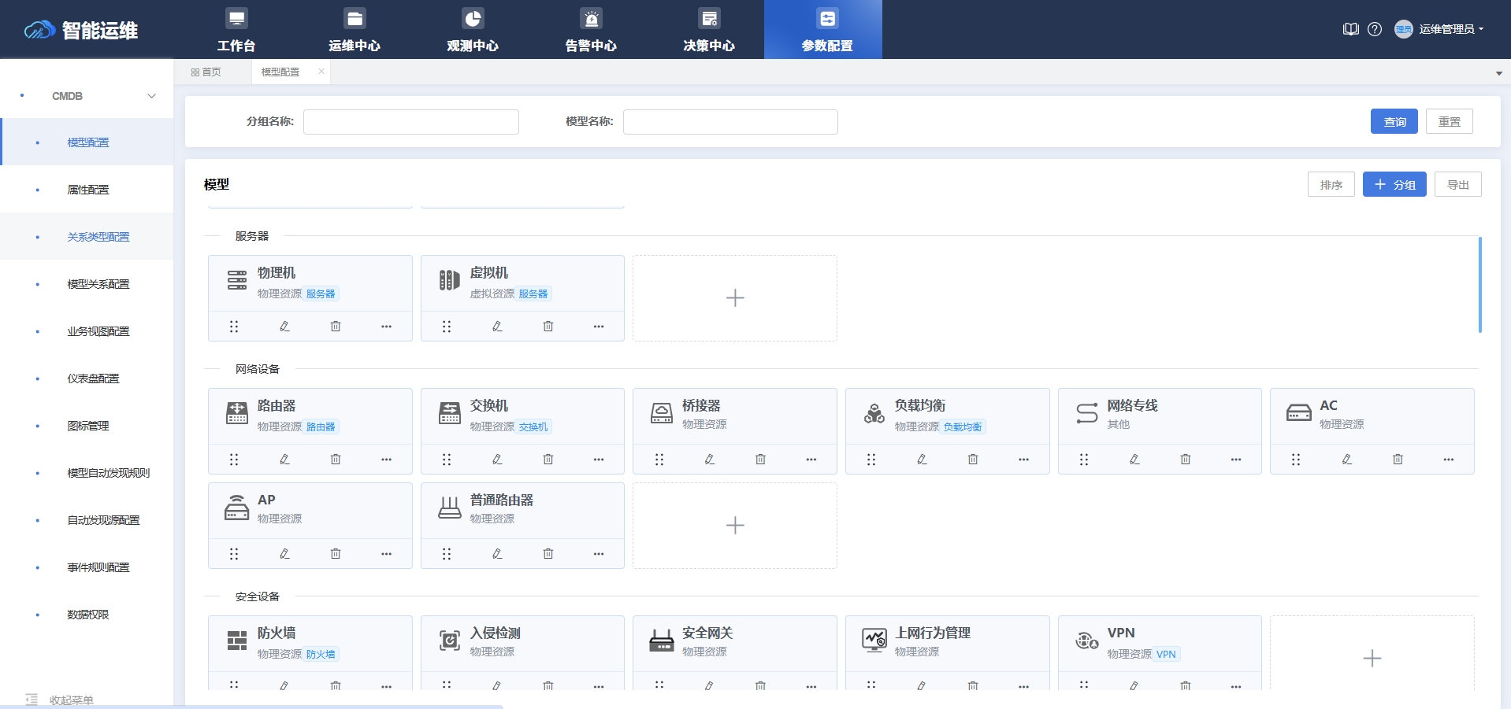
Task: Grab the drag handle on the 负载均衡 card
Action: tap(872, 459)
